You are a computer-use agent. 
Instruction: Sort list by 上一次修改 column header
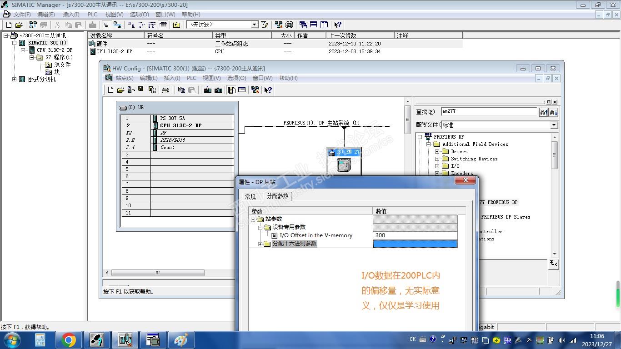point(360,35)
